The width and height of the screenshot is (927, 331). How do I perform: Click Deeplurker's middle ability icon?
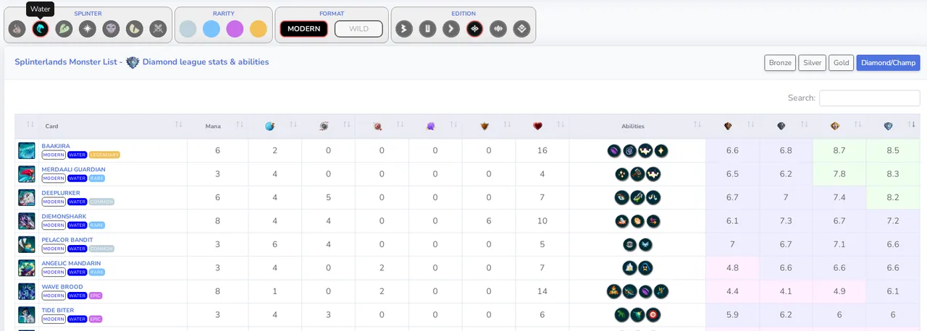pos(637,197)
